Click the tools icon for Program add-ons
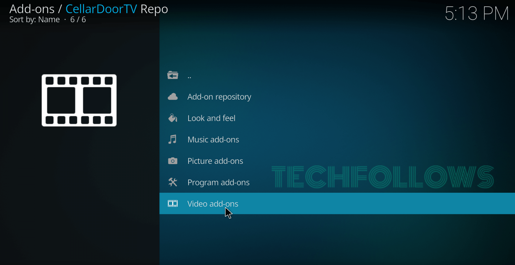 pyautogui.click(x=173, y=182)
